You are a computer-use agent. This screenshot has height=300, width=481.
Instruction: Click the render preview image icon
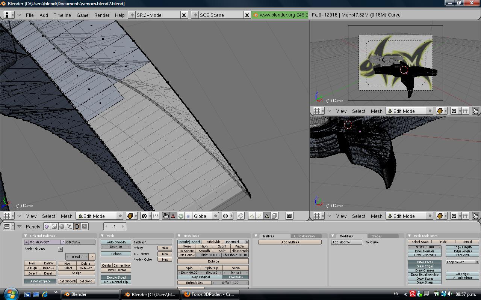pyautogui.click(x=289, y=216)
